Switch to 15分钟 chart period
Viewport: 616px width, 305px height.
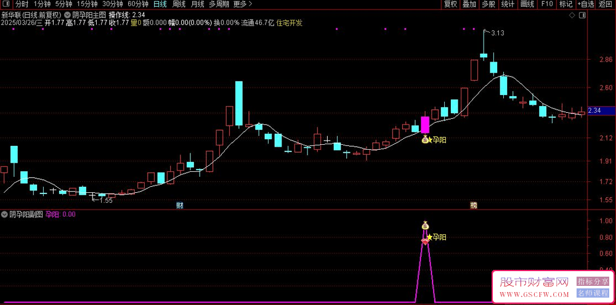(x=87, y=4)
